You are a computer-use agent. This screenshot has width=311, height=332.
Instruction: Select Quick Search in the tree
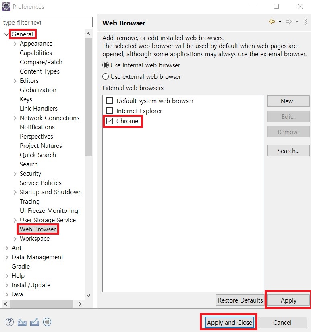pos(38,155)
